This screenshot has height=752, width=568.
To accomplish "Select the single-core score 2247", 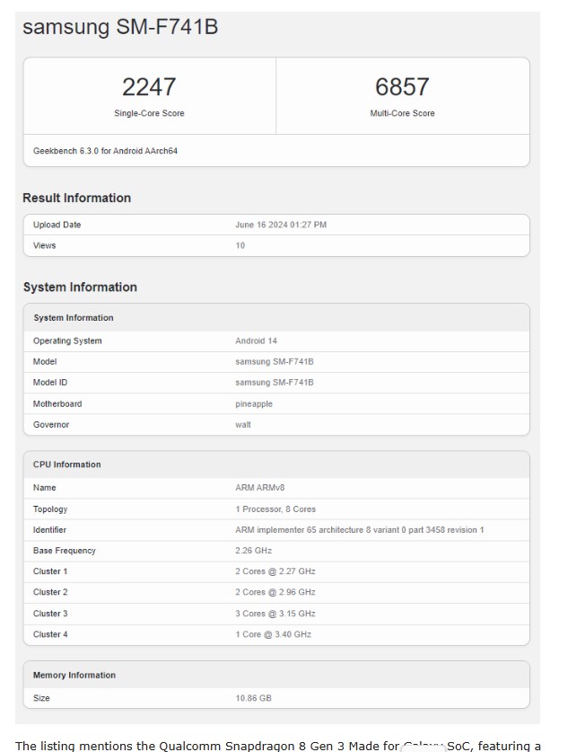I will click(x=149, y=87).
